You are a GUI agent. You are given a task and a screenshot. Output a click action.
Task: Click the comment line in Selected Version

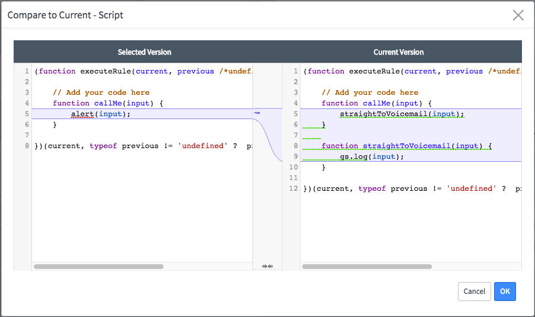coord(101,92)
